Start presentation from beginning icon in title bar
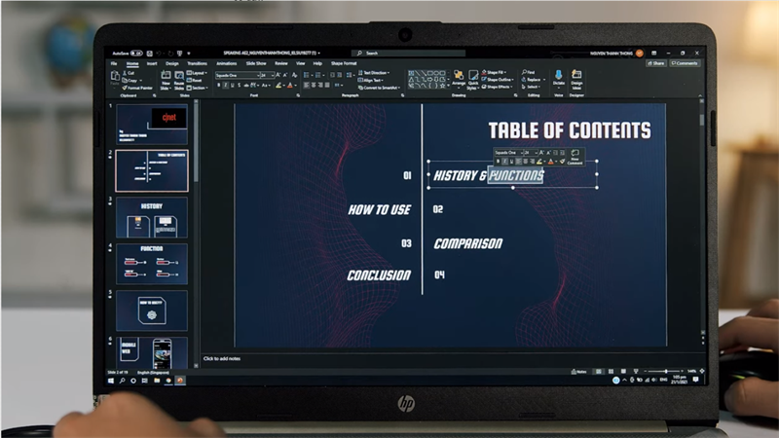 click(180, 54)
